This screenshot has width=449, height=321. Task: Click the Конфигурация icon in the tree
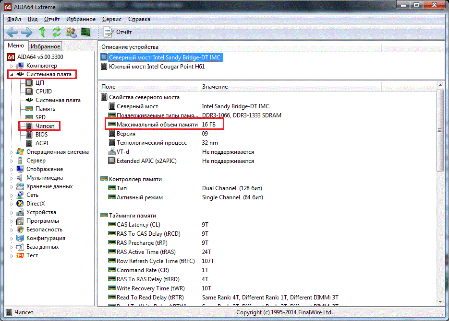(20, 238)
